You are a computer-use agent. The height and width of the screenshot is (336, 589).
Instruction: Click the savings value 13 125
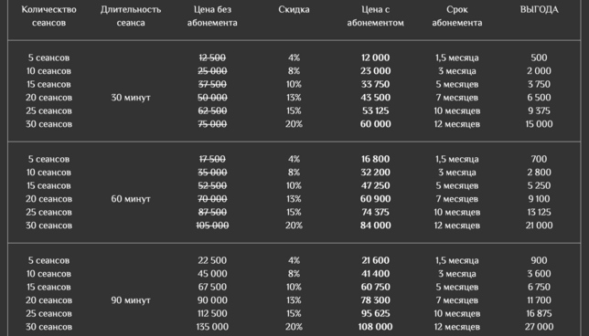click(x=539, y=212)
